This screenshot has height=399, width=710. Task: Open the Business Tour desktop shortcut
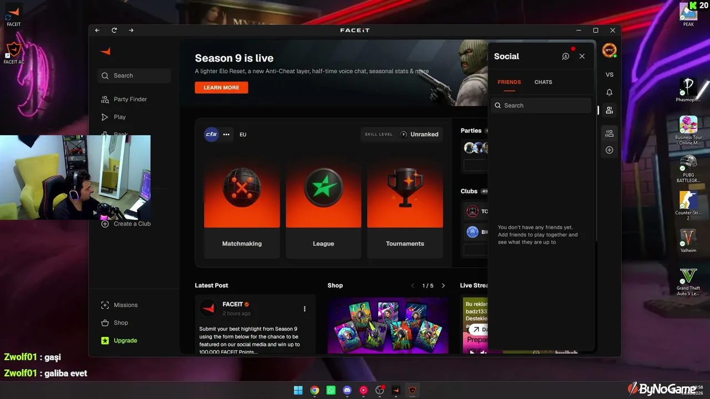(x=688, y=131)
